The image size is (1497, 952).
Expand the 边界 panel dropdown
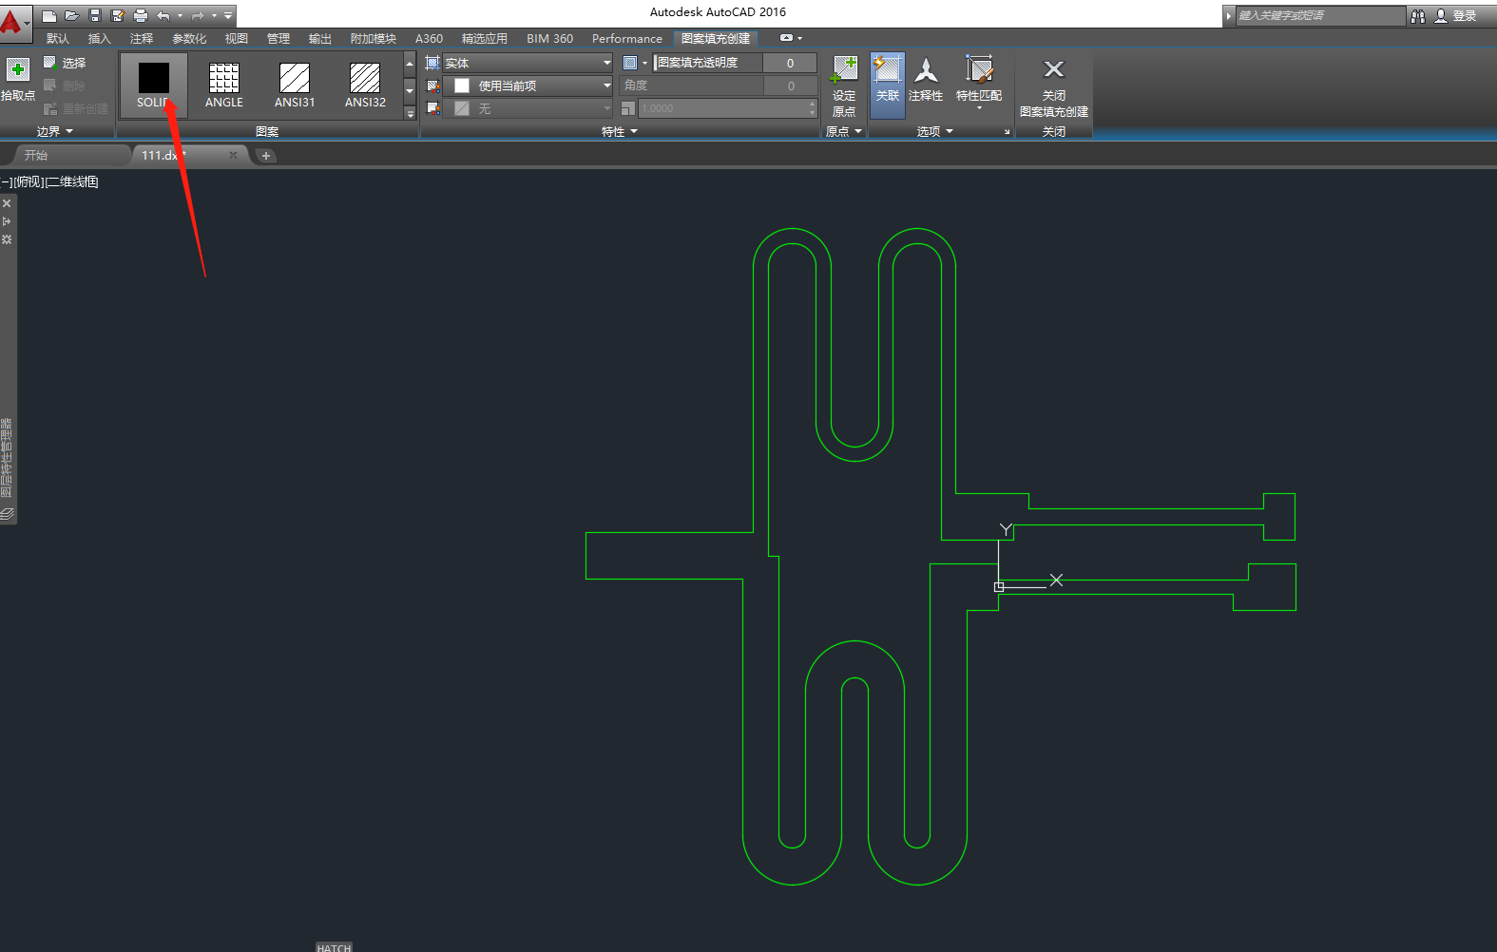55,131
